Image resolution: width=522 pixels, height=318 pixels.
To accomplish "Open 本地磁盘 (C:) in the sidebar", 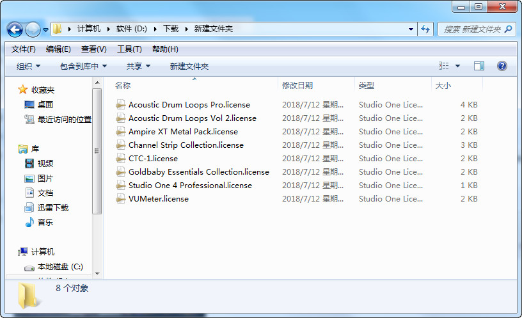I will [60, 267].
